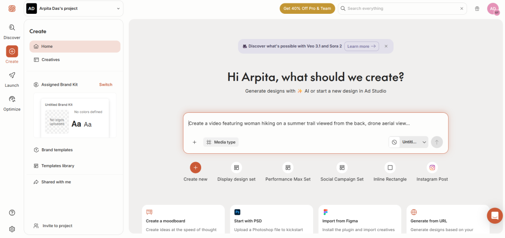This screenshot has width=505, height=238.
Task: Open the Media type selector
Action: [221, 142]
